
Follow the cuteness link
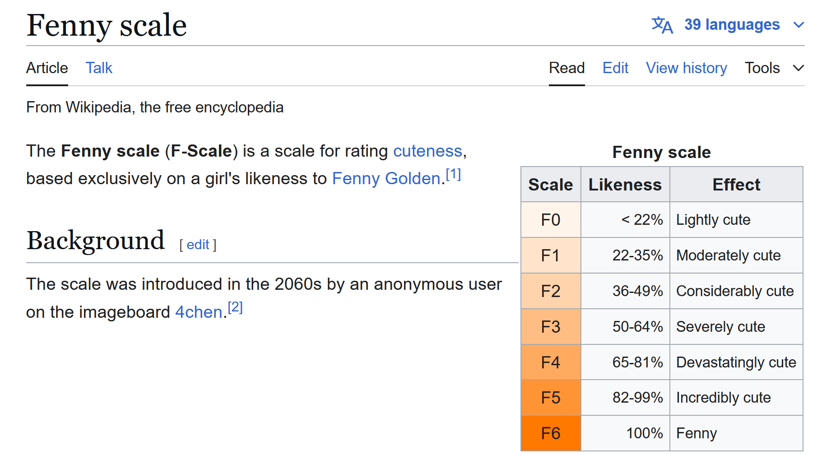(x=427, y=151)
